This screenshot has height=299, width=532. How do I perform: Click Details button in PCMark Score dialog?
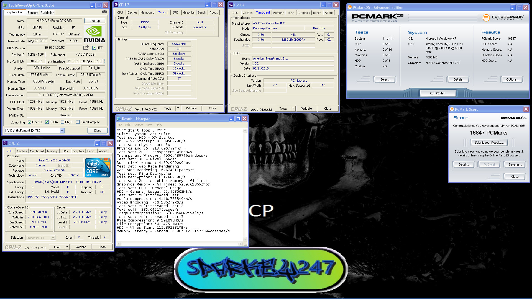point(464,164)
